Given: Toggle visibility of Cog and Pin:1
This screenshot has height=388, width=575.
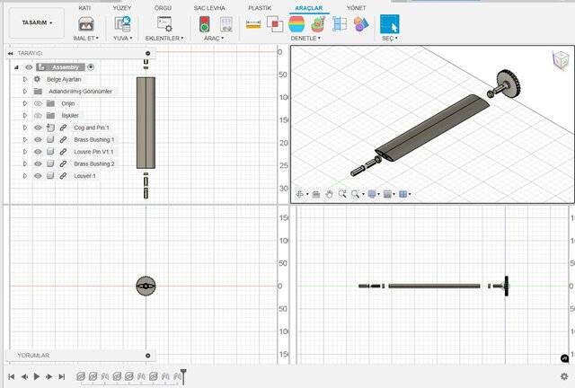Looking at the screenshot, I should (x=38, y=128).
